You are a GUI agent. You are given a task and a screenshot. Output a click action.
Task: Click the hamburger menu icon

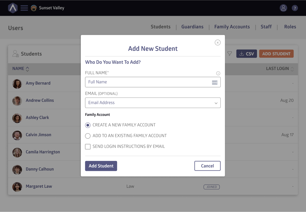(x=24, y=8)
